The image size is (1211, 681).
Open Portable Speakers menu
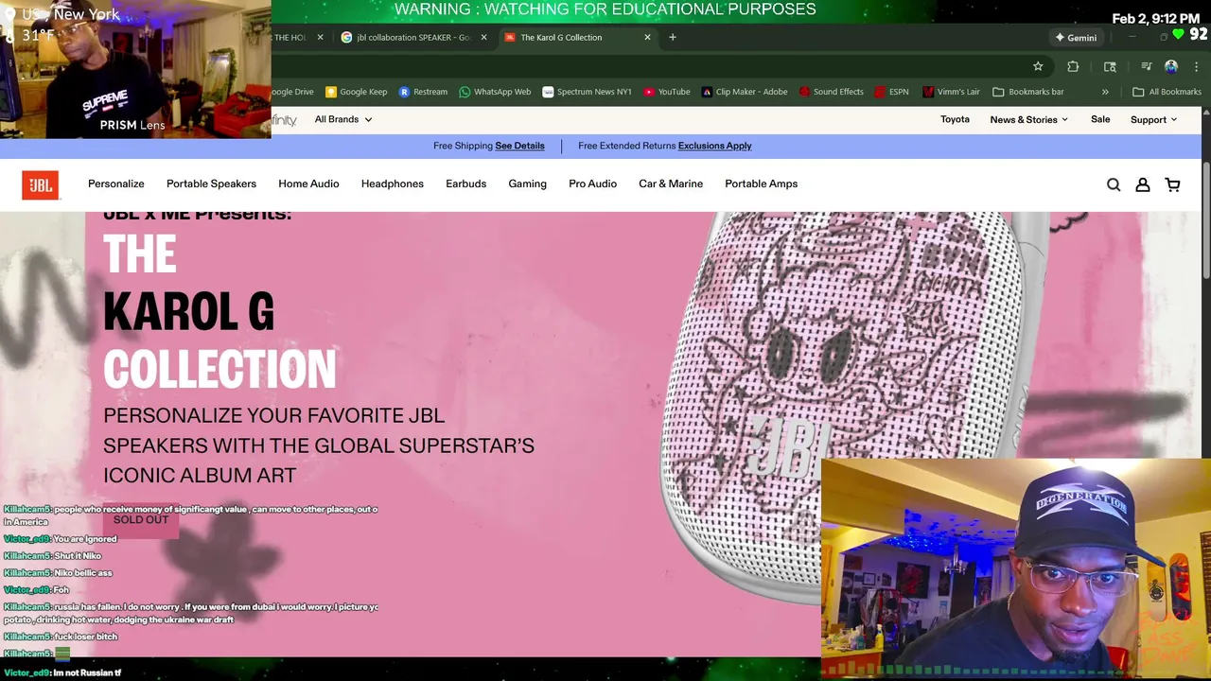pos(211,183)
